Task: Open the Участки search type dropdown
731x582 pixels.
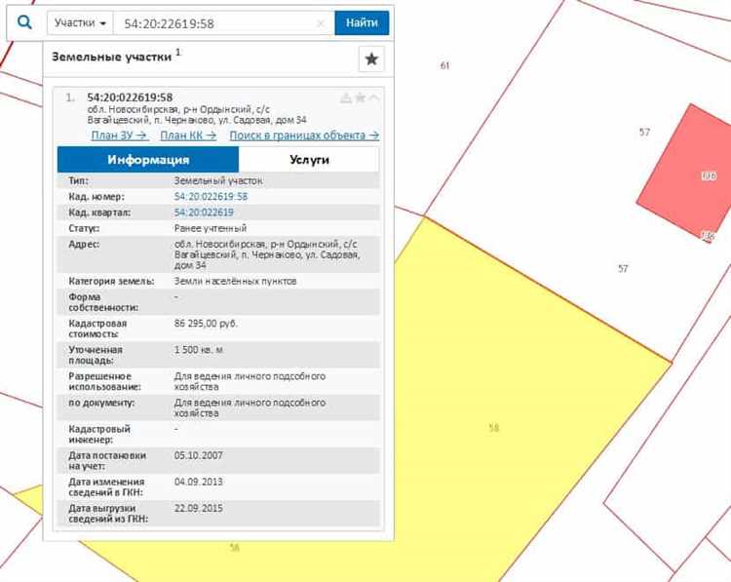Action: 80,23
